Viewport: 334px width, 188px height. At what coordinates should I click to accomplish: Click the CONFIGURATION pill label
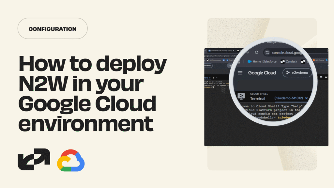coord(53,29)
